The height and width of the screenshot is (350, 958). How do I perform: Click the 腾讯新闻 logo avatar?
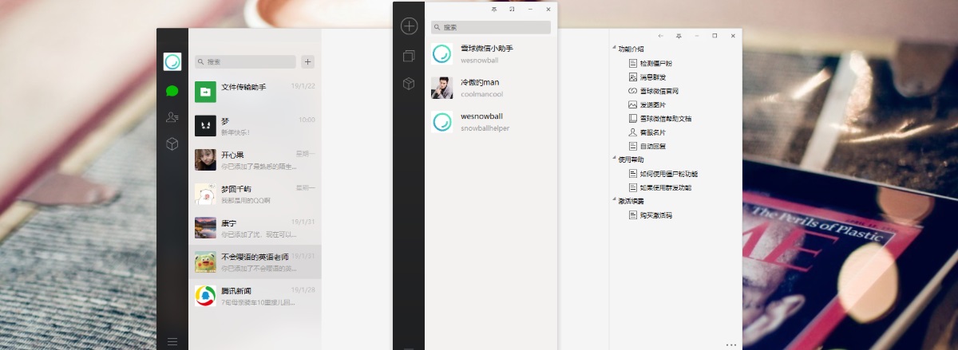(205, 296)
